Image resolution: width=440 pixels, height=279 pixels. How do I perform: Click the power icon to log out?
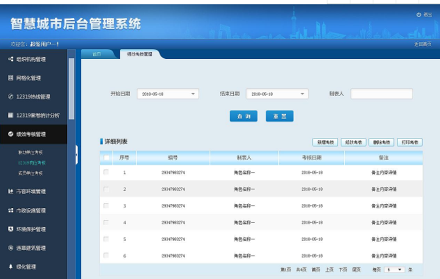point(419,15)
